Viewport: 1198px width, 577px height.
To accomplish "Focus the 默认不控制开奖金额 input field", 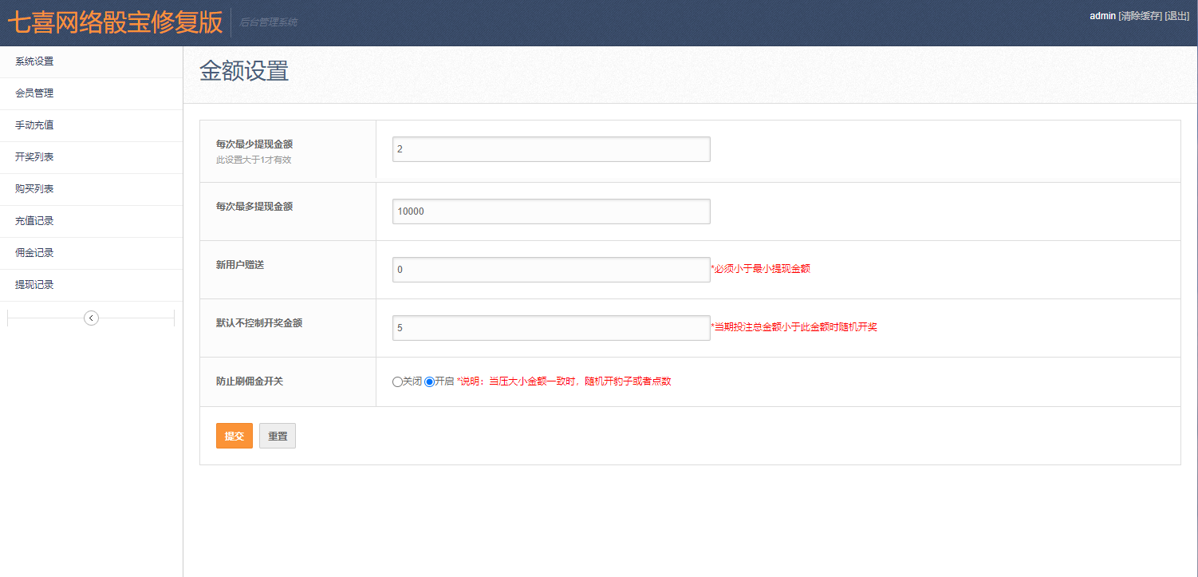I will (550, 328).
